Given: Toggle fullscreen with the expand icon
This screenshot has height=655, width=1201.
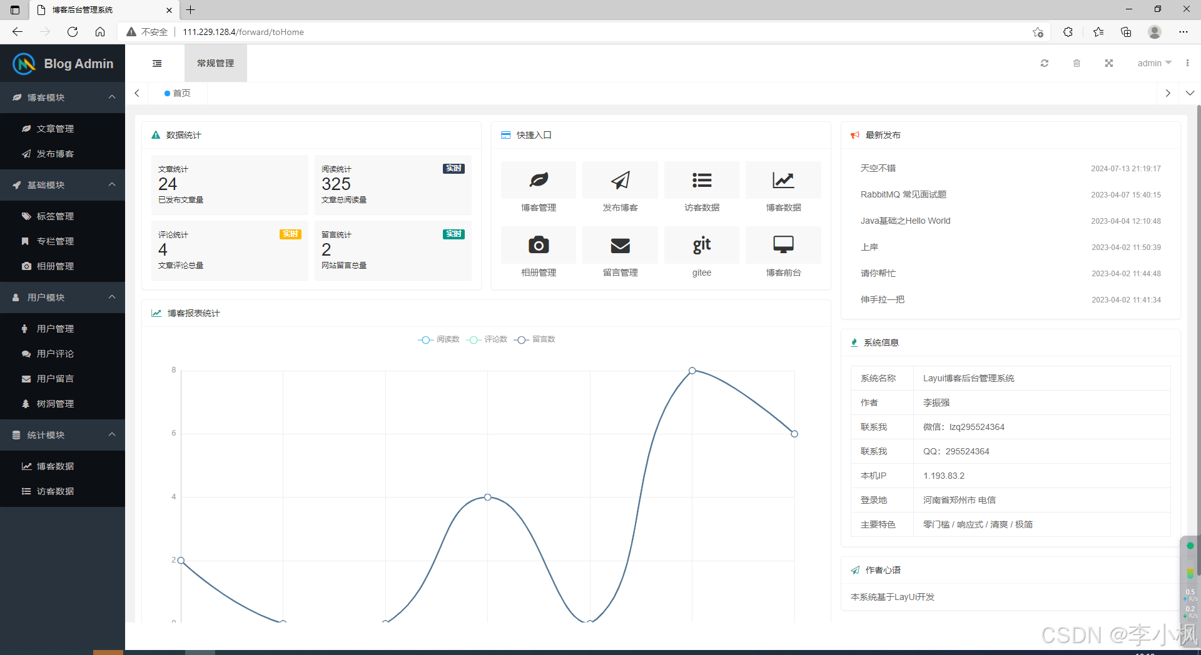Looking at the screenshot, I should click(1109, 63).
